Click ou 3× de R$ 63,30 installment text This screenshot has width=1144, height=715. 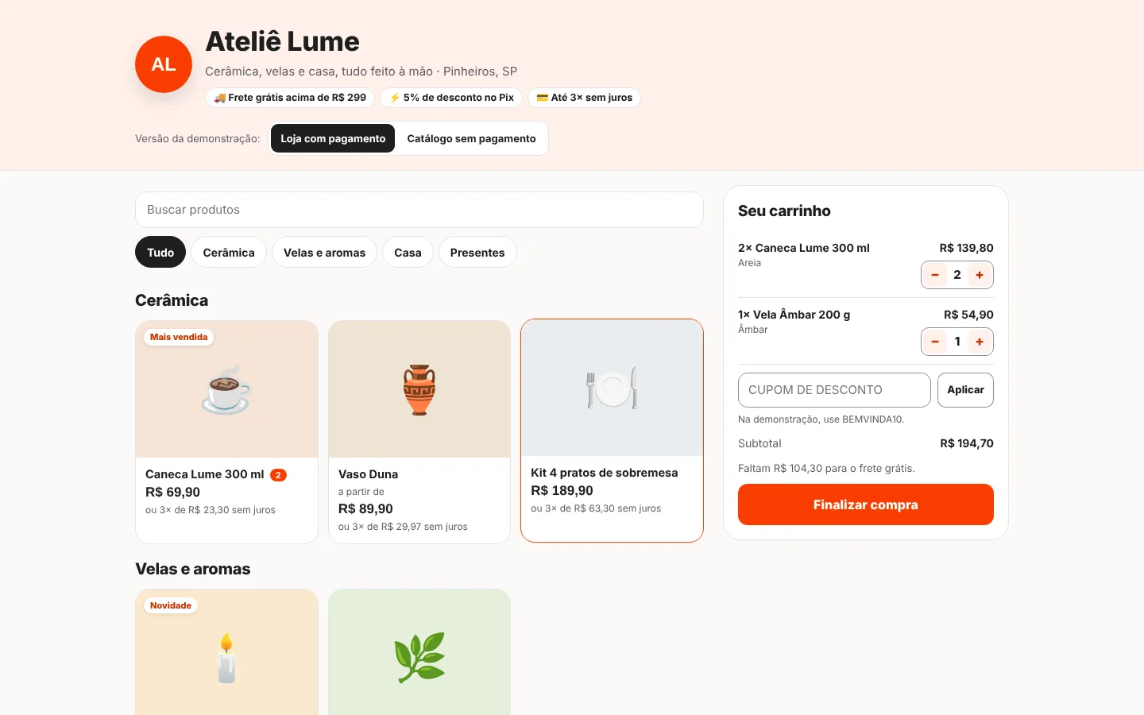596,508
